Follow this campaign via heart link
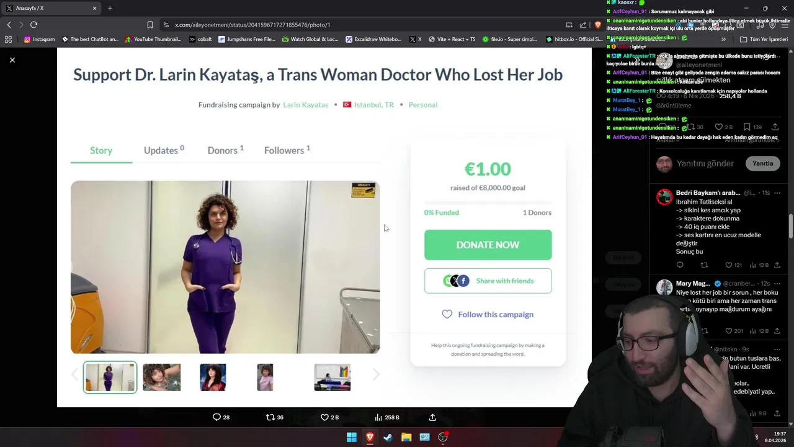The width and height of the screenshot is (794, 447). pyautogui.click(x=488, y=314)
